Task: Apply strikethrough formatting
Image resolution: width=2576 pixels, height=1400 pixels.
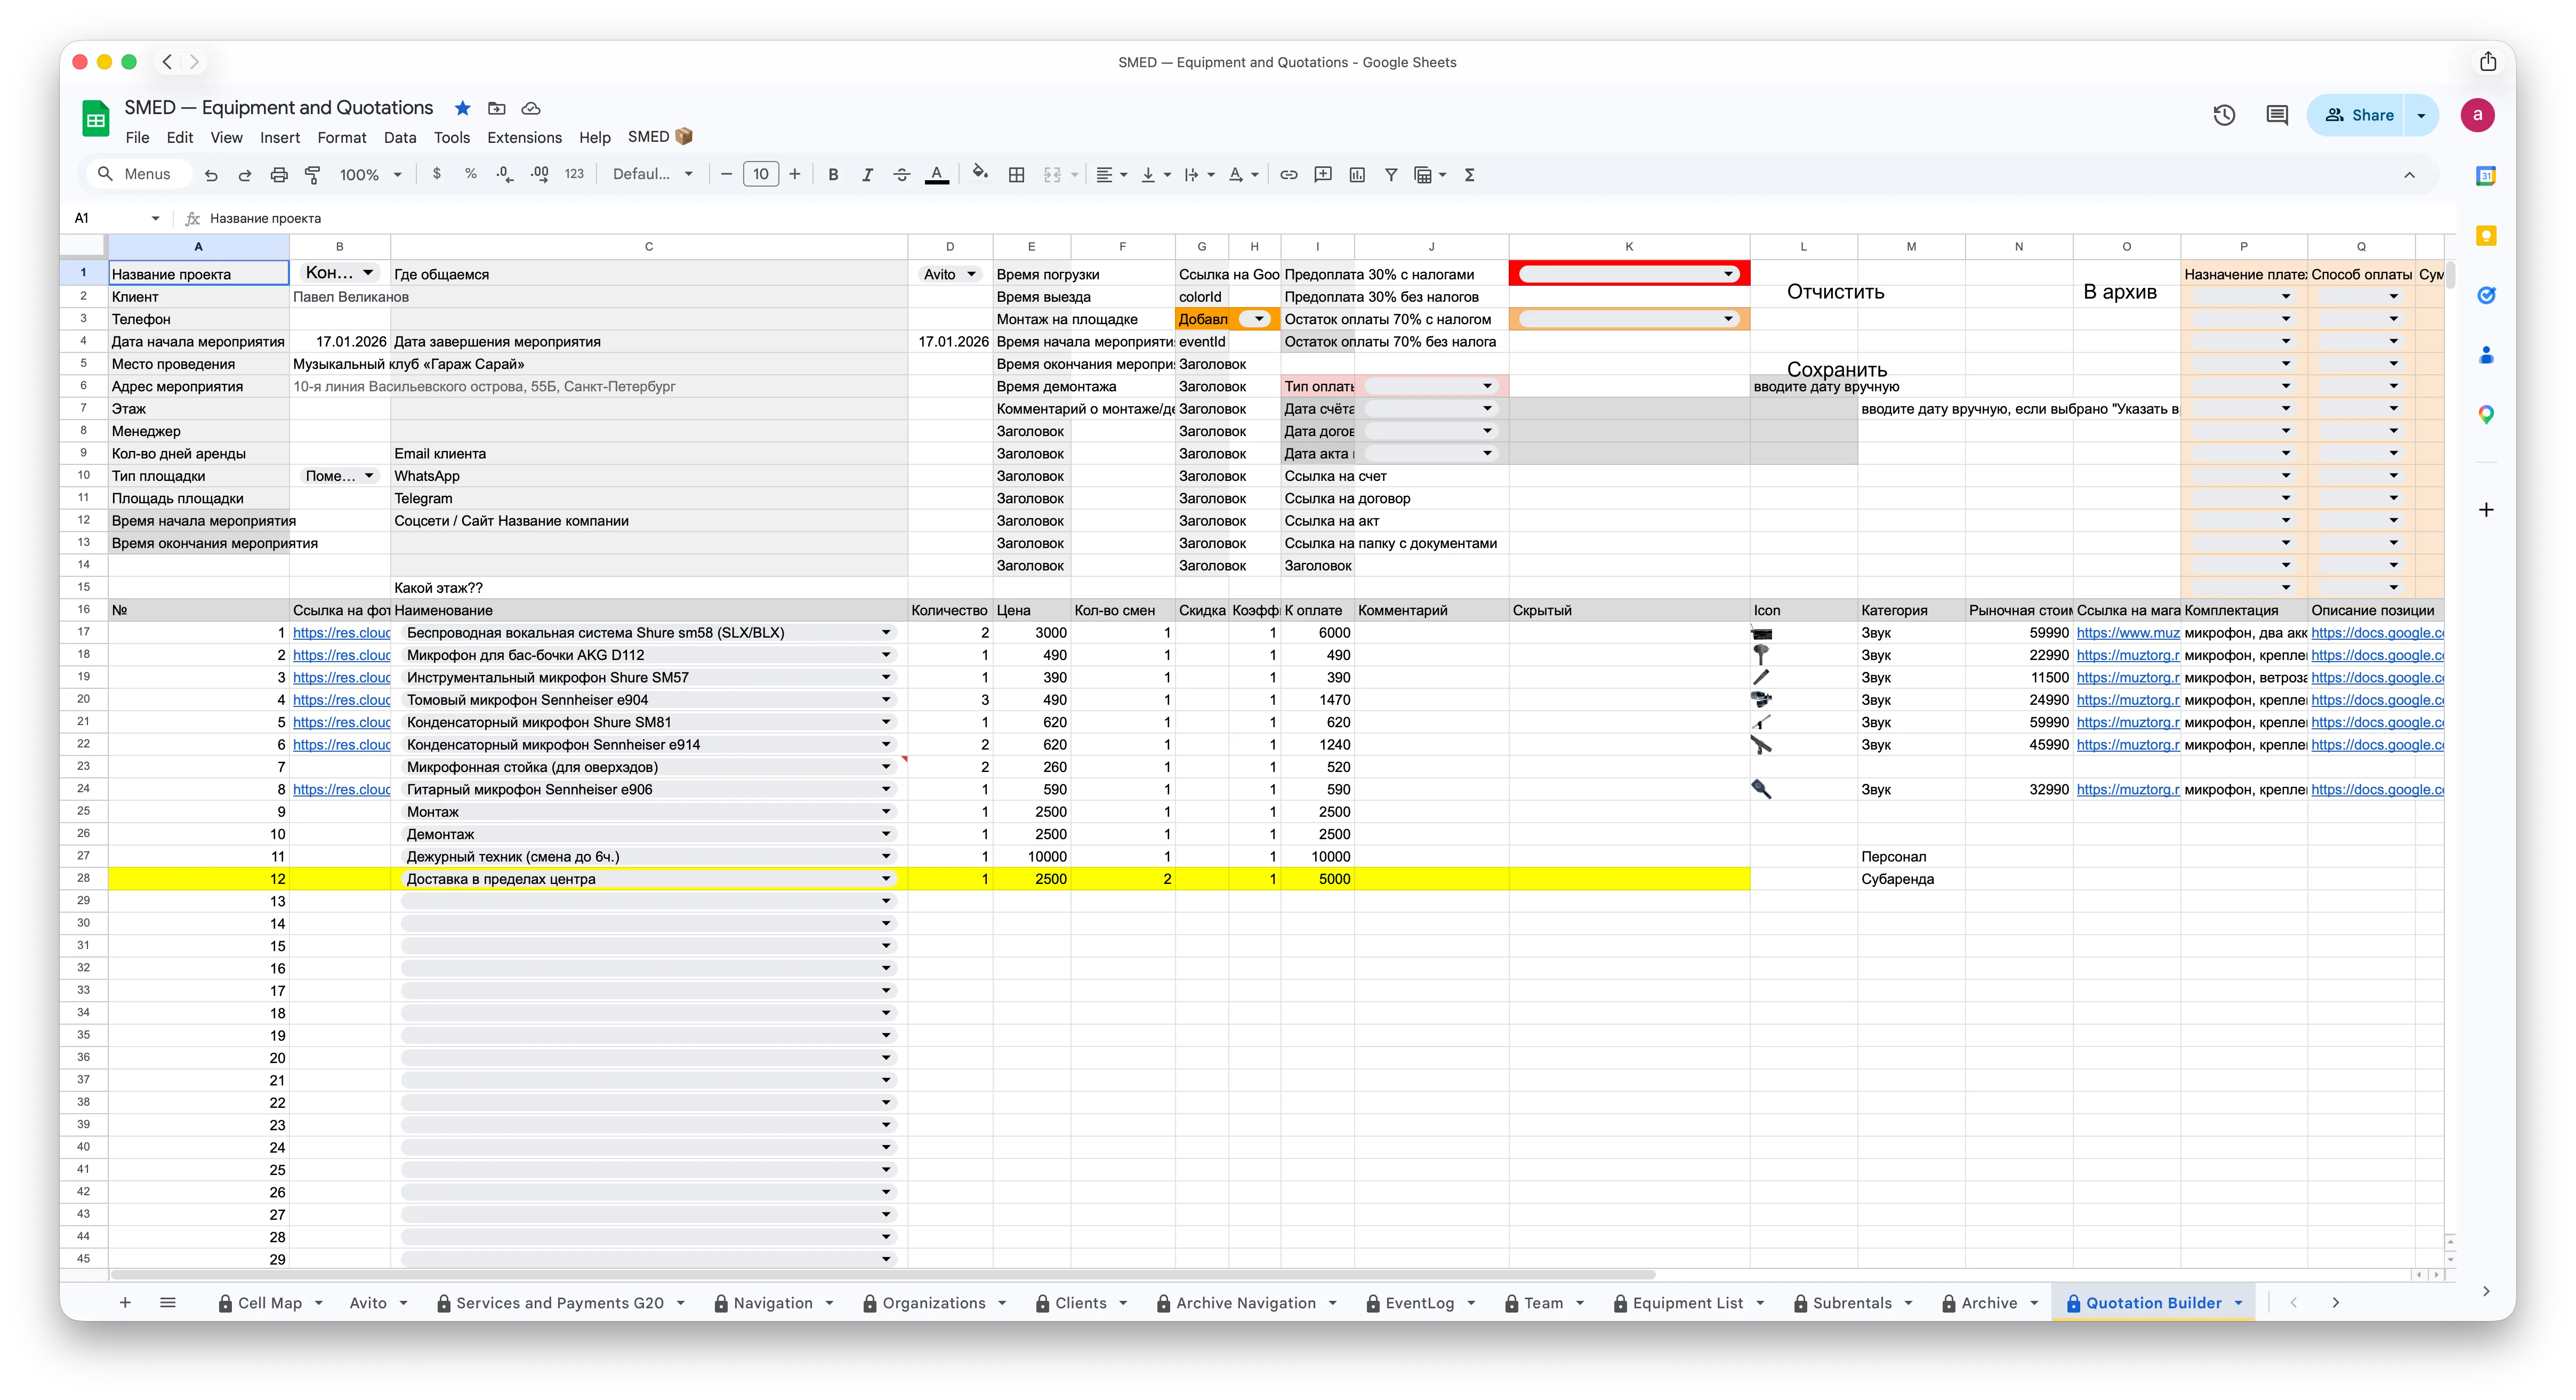Action: coord(901,175)
